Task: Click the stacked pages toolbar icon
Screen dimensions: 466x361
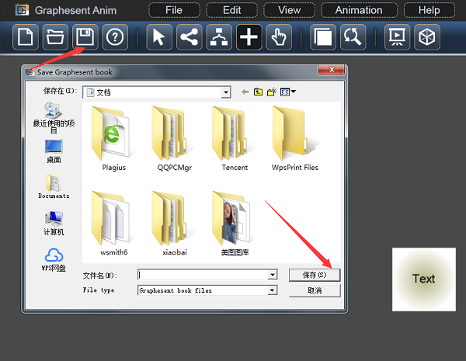Action: [x=323, y=37]
